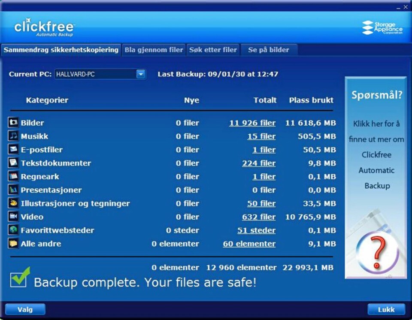Image resolution: width=412 pixels, height=320 pixels.
Task: Switch to Sammendrag sikkerhetskopiering tab
Action: click(x=61, y=50)
